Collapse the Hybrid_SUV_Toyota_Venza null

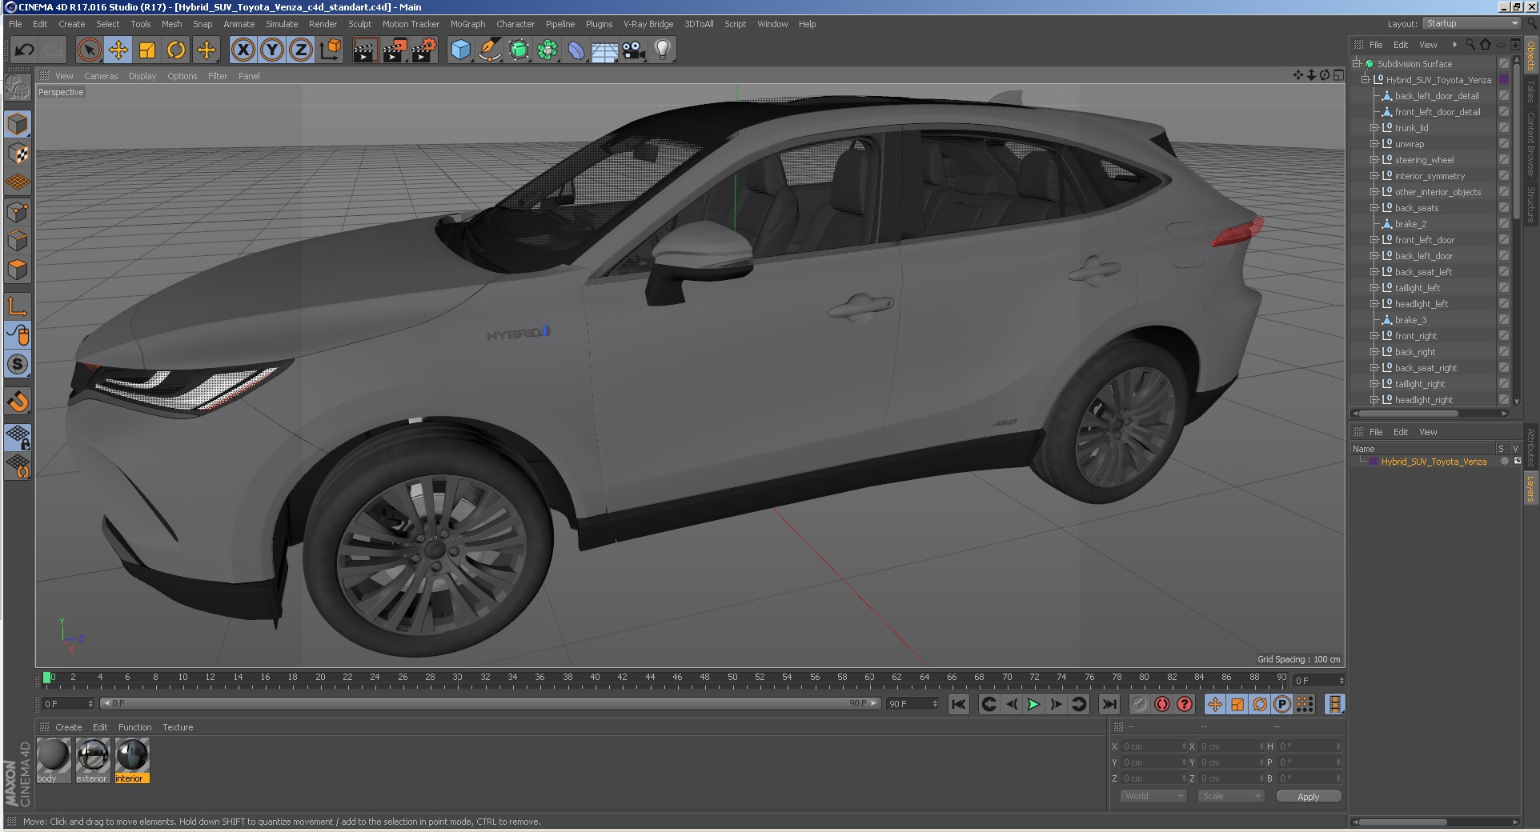point(1366,80)
